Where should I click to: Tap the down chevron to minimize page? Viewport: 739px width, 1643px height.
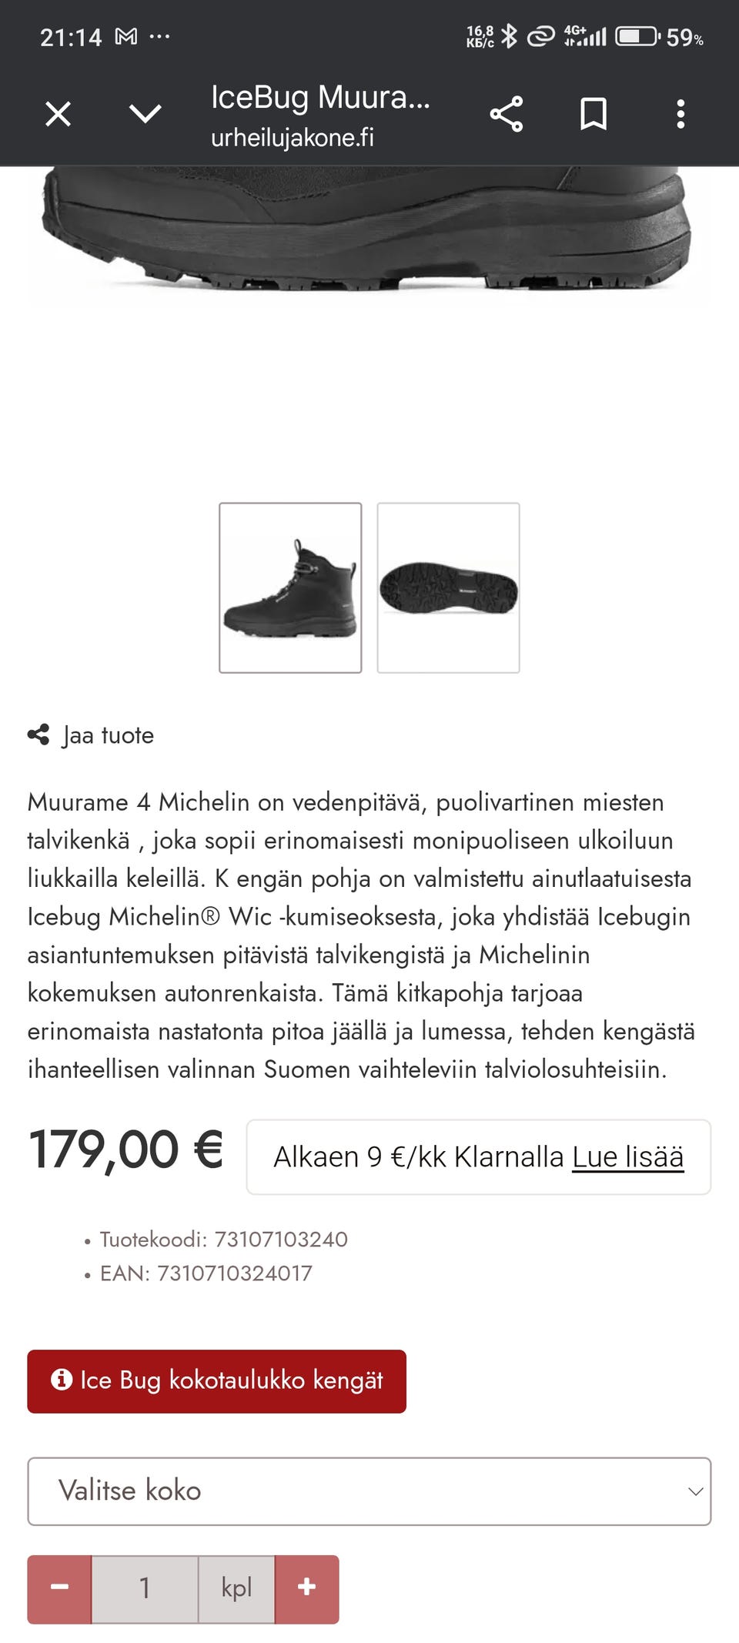(145, 115)
